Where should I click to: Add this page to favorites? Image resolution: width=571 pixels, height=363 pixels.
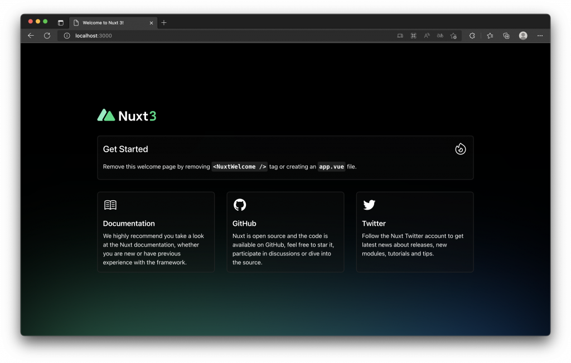[x=453, y=36]
